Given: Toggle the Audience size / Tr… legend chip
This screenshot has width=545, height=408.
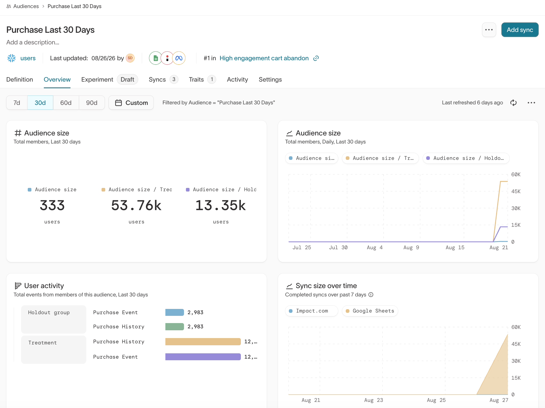Looking at the screenshot, I should [380, 158].
